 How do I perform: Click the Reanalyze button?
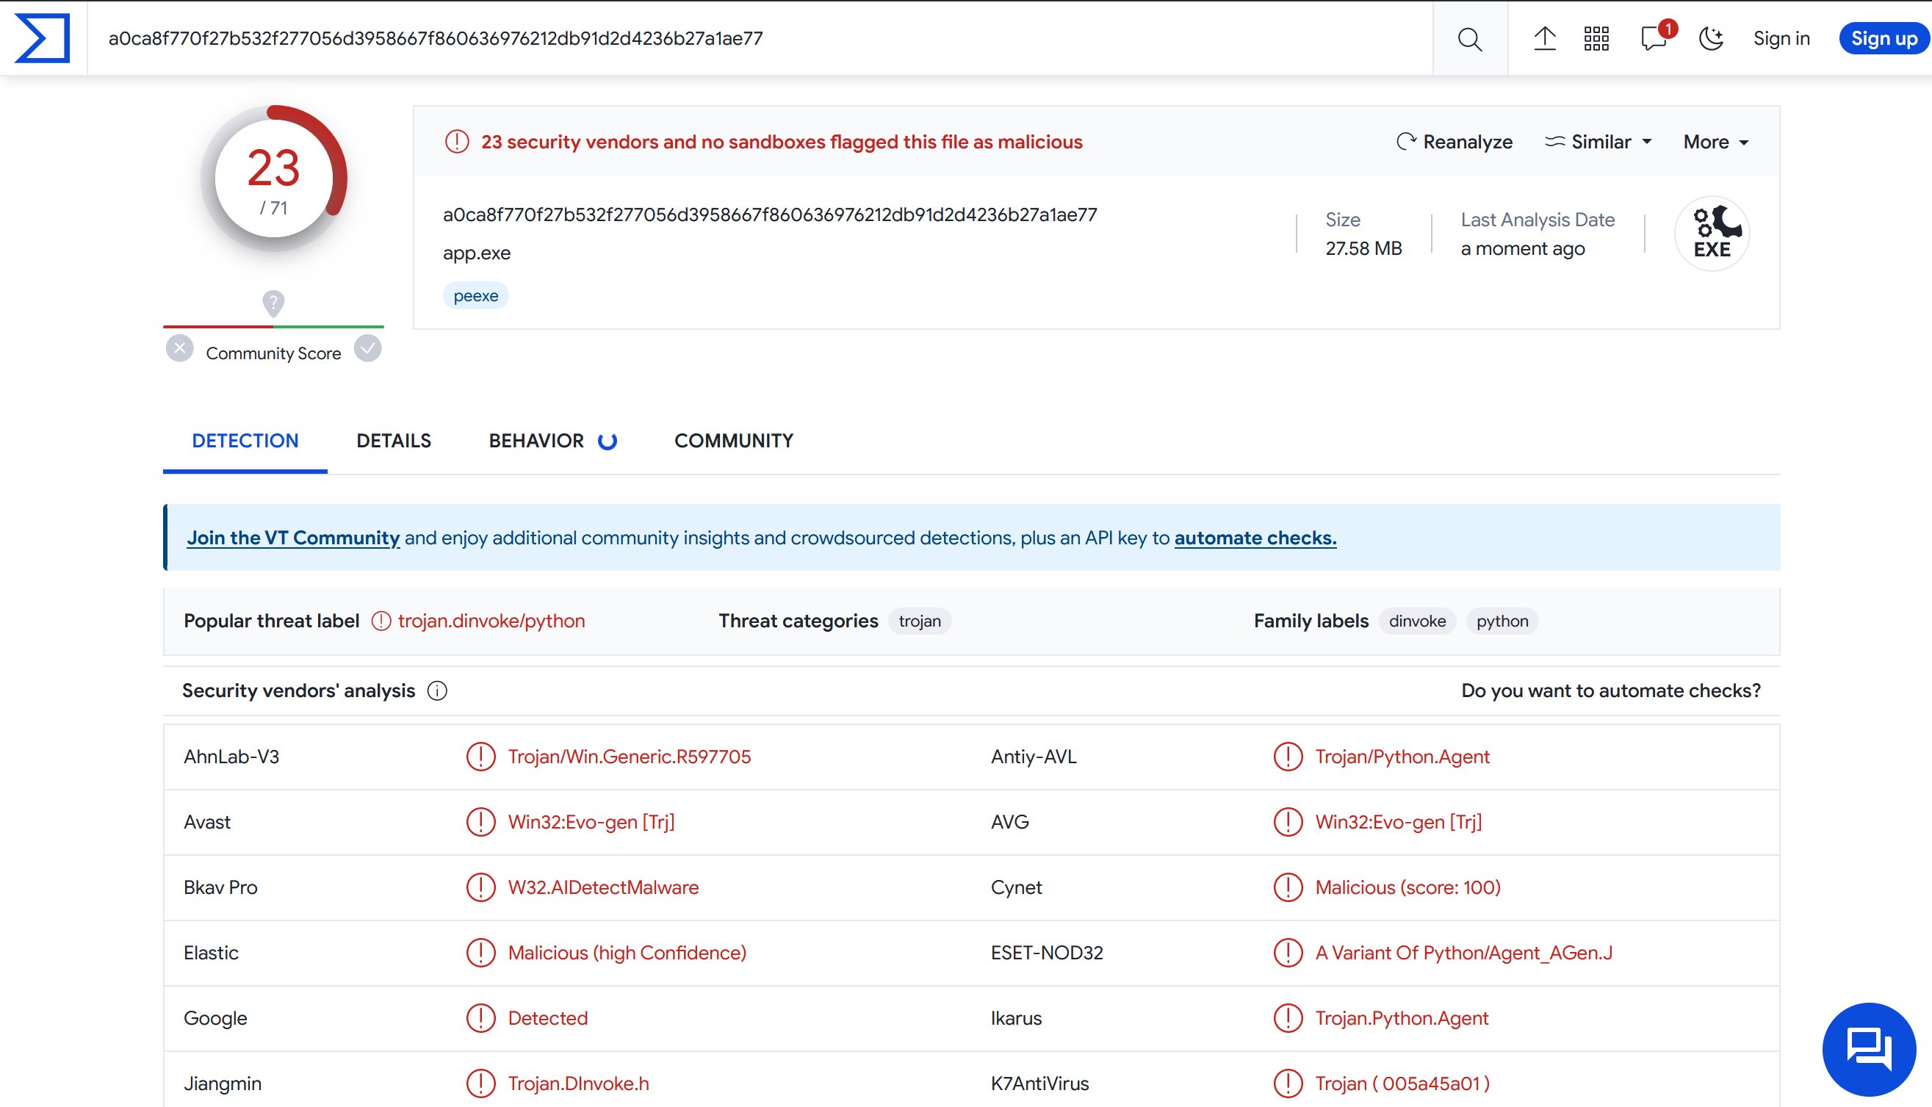[x=1454, y=143]
